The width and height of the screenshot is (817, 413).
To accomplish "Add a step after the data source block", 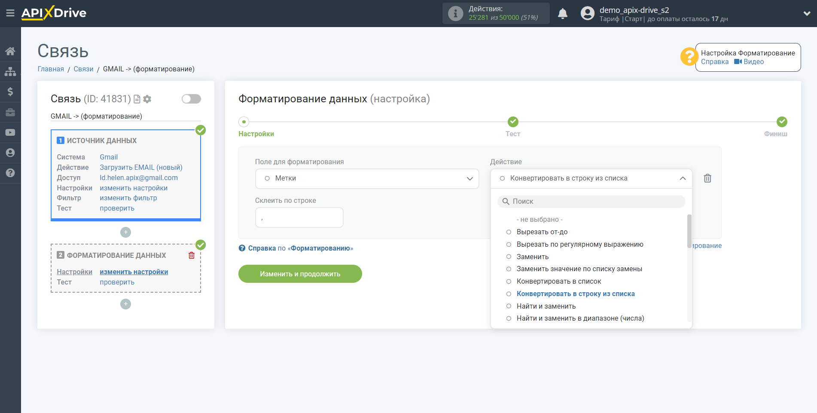I will 125,232.
